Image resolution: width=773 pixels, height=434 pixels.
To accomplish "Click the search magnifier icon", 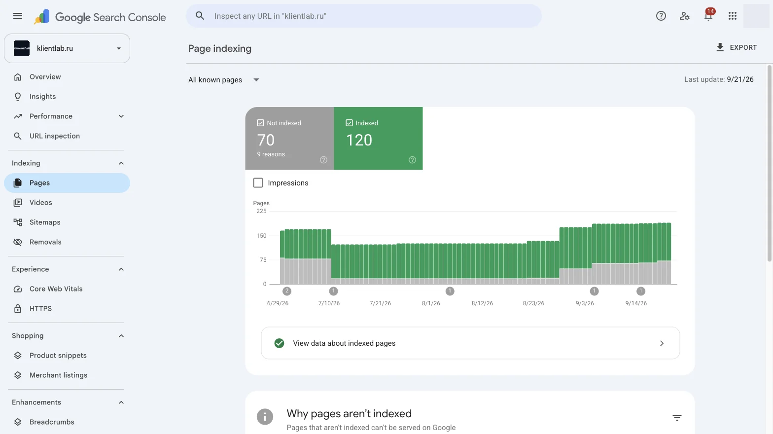I will coord(200,16).
